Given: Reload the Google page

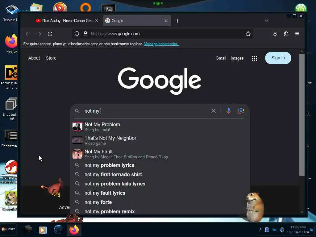Looking at the screenshot, I should [x=50, y=34].
